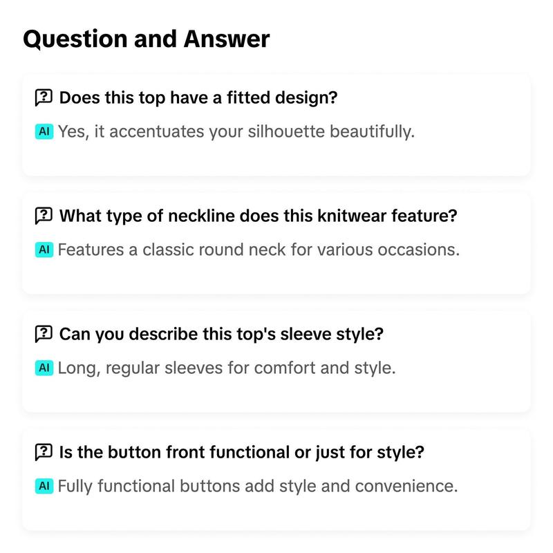Click AI badge next to silhouette answer
Screen dimensions: 553x553
click(x=44, y=131)
